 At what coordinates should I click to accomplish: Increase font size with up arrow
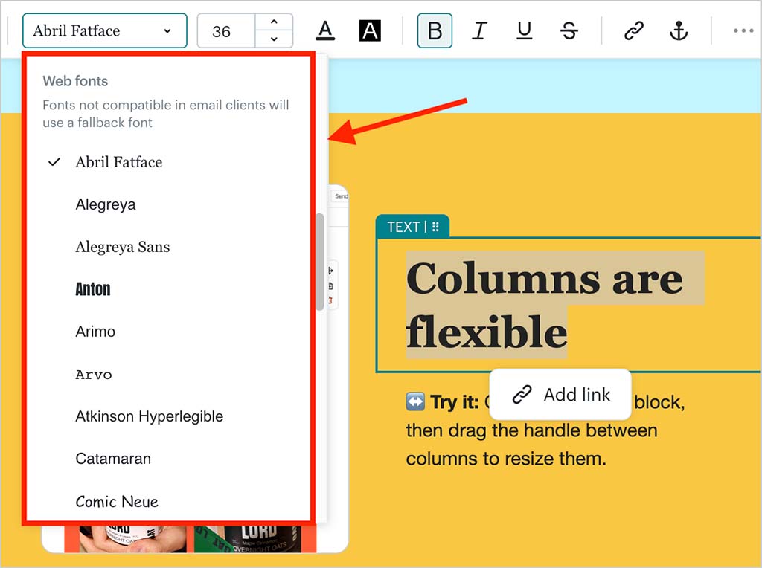[x=274, y=22]
